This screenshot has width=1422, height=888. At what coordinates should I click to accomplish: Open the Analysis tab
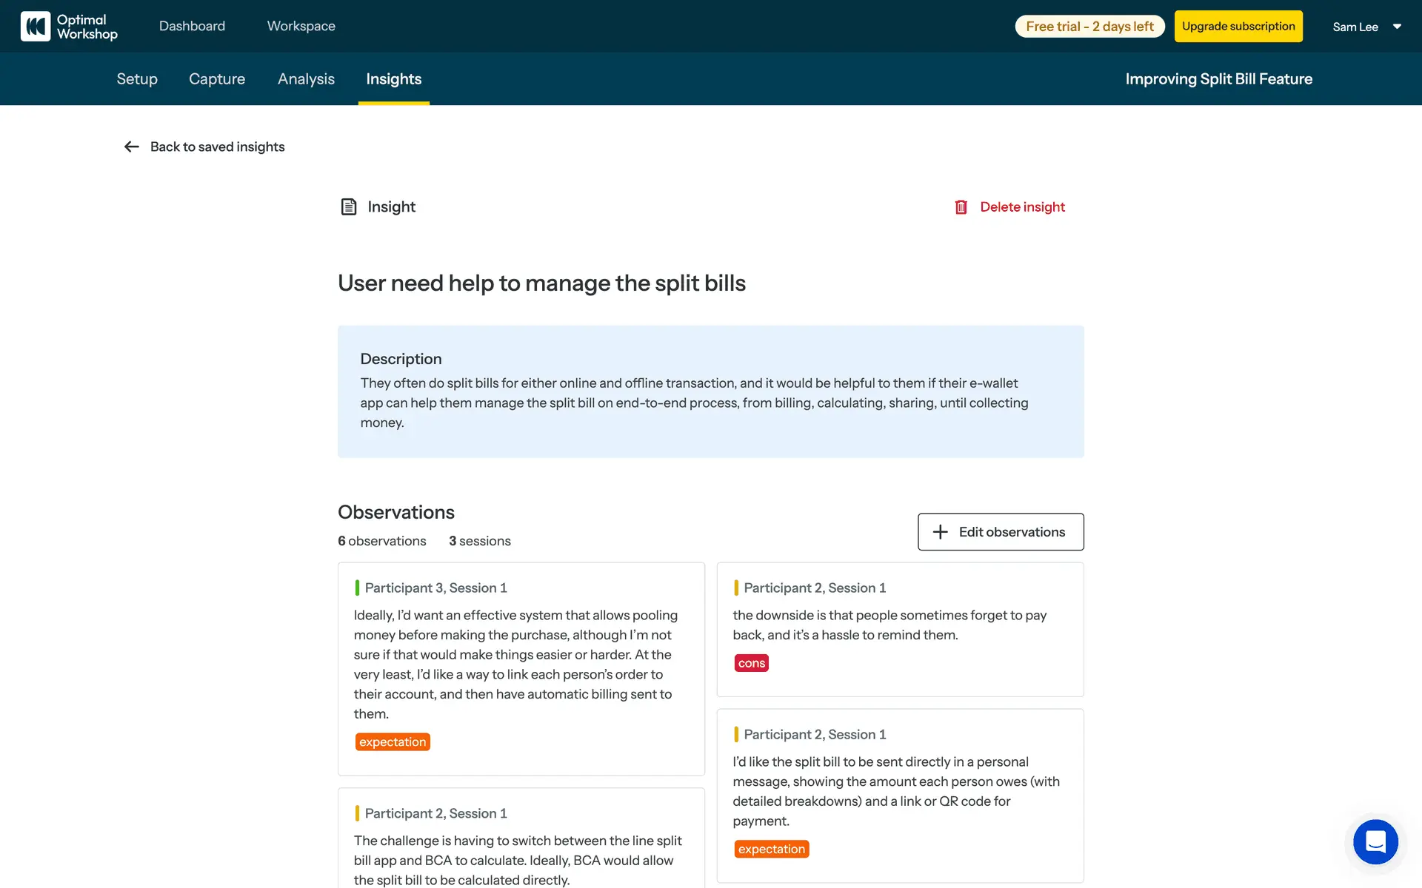[x=306, y=79]
